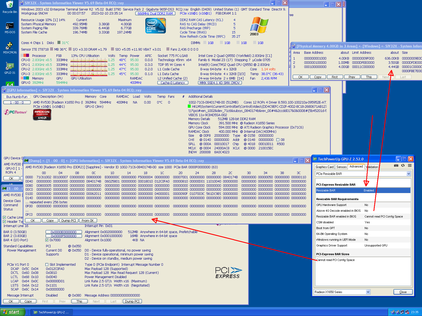The height and width of the screenshot is (316, 422).
Task: Switch to the Sensors tab in GPU-Z
Action: (342, 167)
